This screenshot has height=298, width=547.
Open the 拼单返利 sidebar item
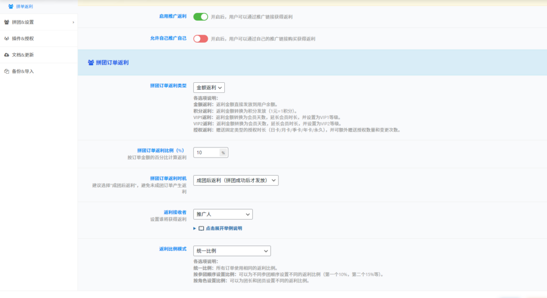tap(38, 6)
